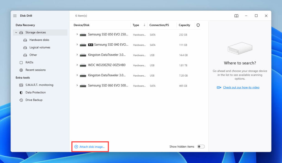The height and width of the screenshot is (163, 282).
Task: Expand the Samsung SSD 850 EVO entry
Action: point(77,35)
